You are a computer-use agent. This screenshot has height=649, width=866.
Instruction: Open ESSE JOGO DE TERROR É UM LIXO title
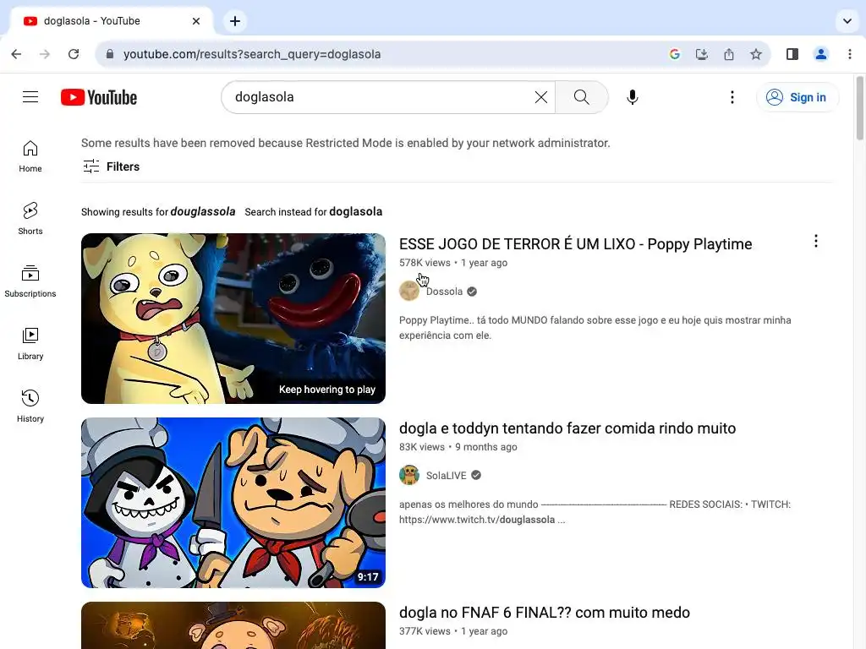575,244
